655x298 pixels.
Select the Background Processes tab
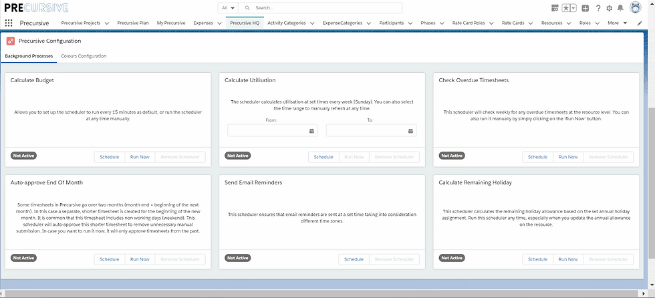point(29,56)
